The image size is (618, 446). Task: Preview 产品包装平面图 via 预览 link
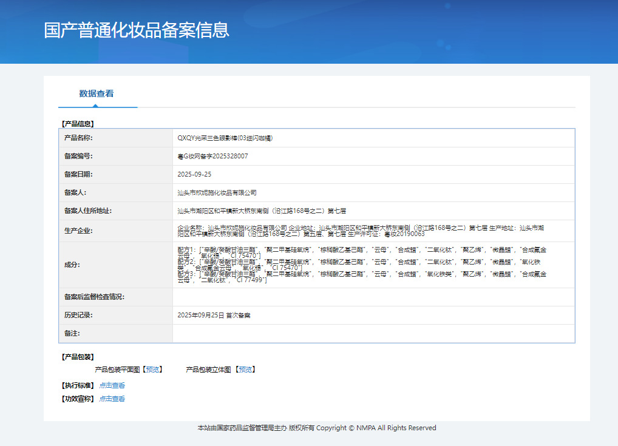pyautogui.click(x=152, y=370)
